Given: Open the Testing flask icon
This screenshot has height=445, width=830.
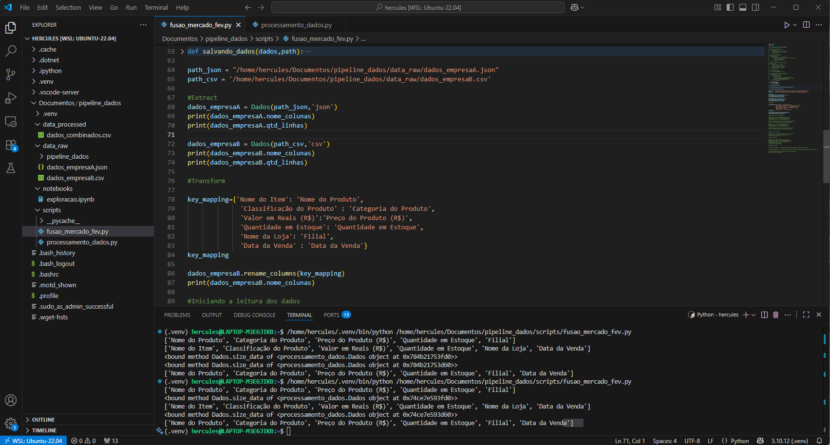Looking at the screenshot, I should 11,168.
